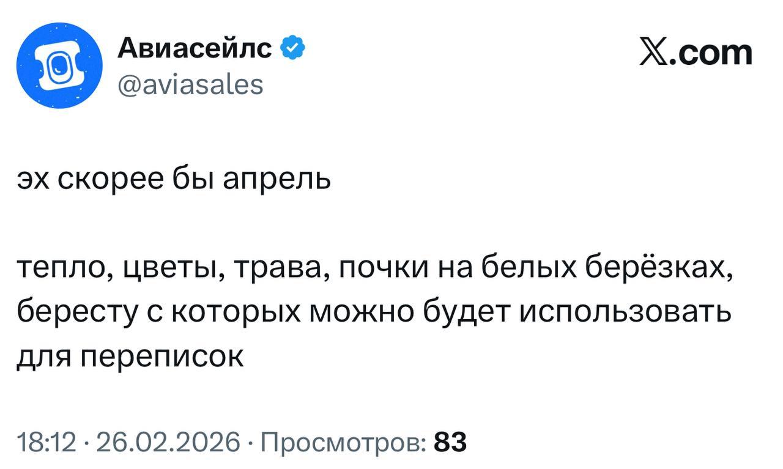783x469 pixels.
Task: Click the Aviasales profile avatar
Action: (59, 65)
